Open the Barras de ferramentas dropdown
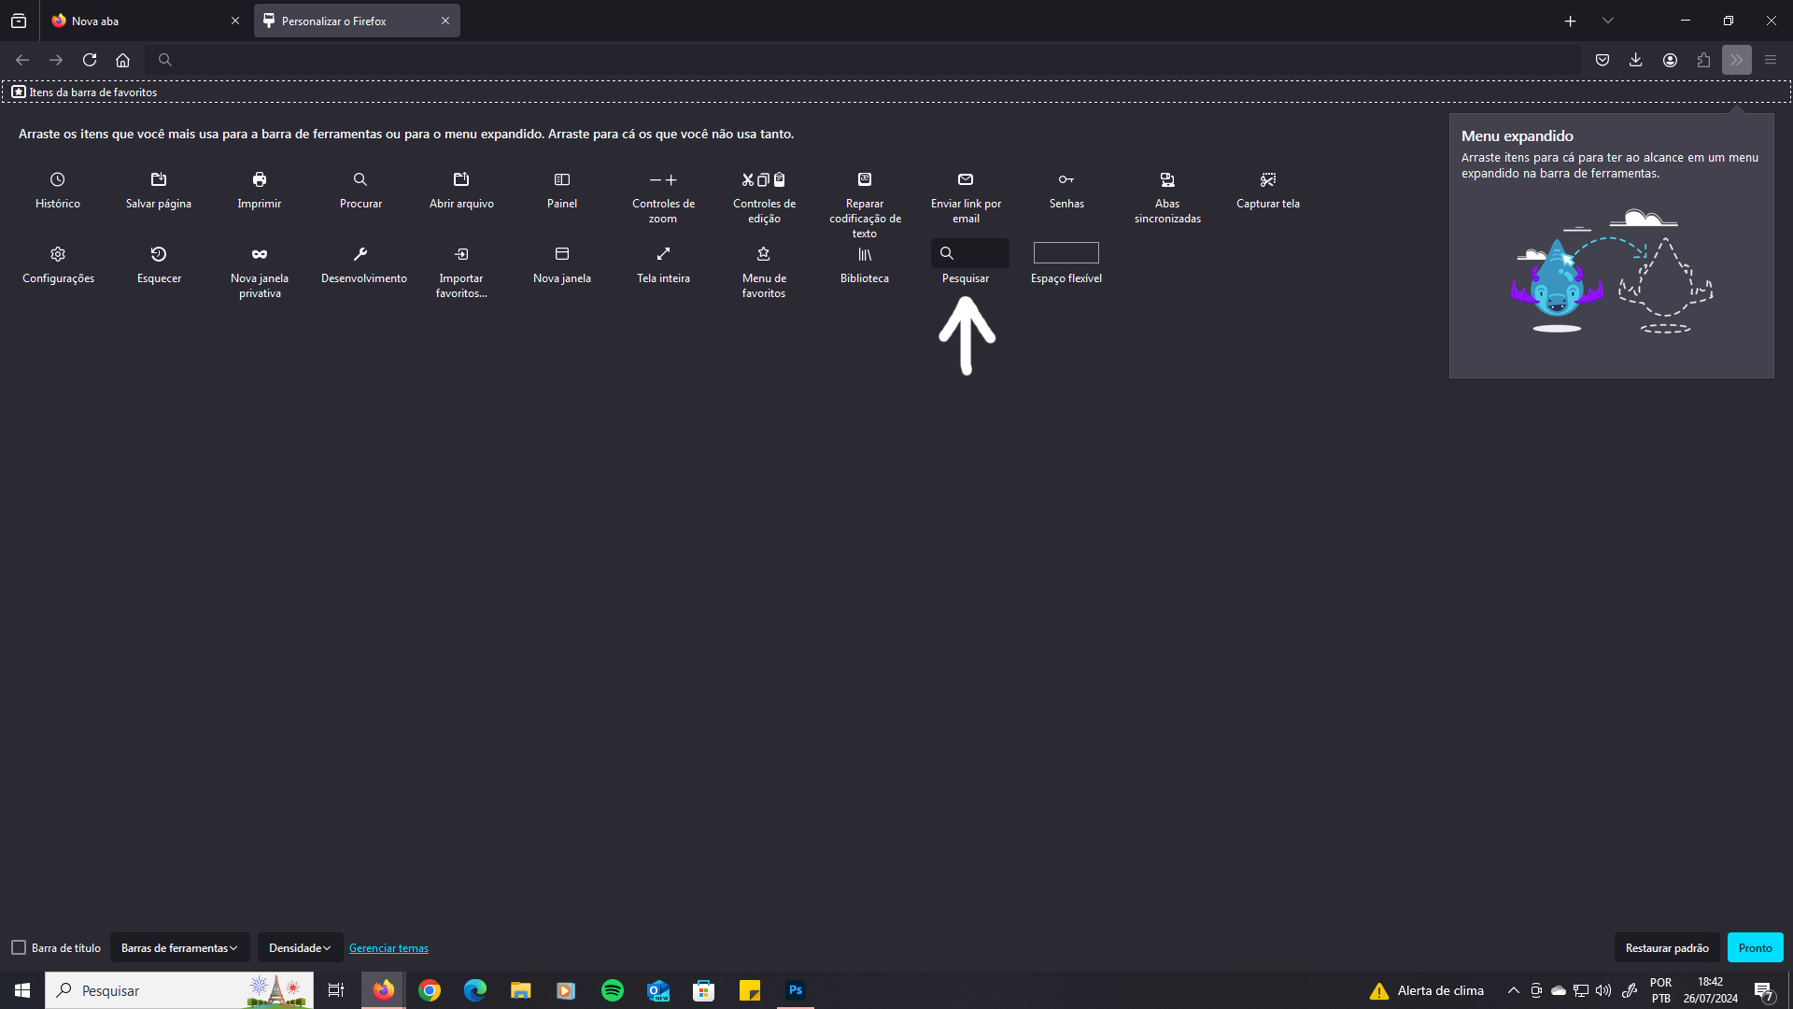This screenshot has height=1009, width=1793. click(x=179, y=947)
